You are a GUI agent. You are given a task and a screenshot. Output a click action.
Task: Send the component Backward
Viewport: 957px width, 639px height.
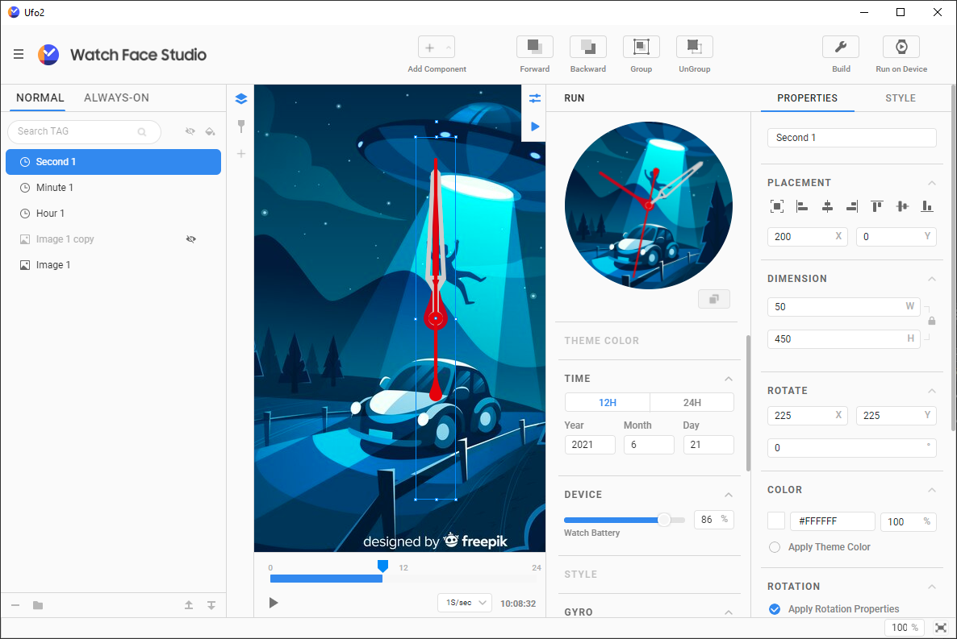click(x=587, y=48)
